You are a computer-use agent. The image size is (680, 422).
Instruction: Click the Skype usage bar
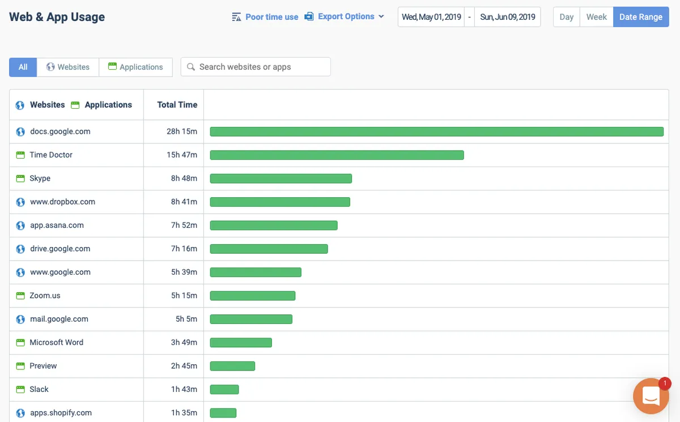tap(281, 178)
